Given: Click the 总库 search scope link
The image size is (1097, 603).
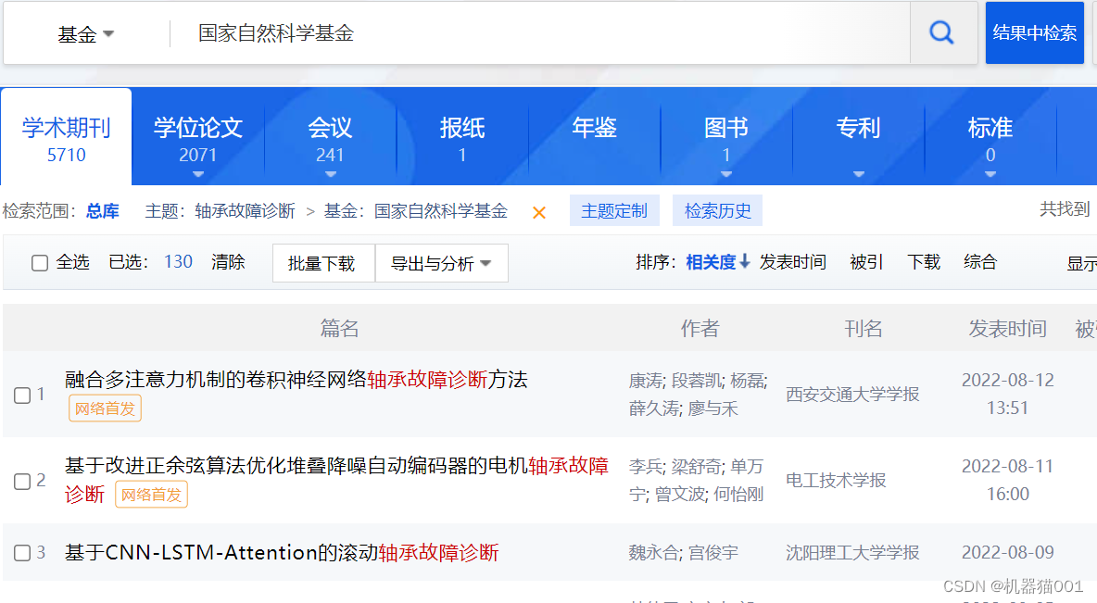Looking at the screenshot, I should pyautogui.click(x=103, y=210).
